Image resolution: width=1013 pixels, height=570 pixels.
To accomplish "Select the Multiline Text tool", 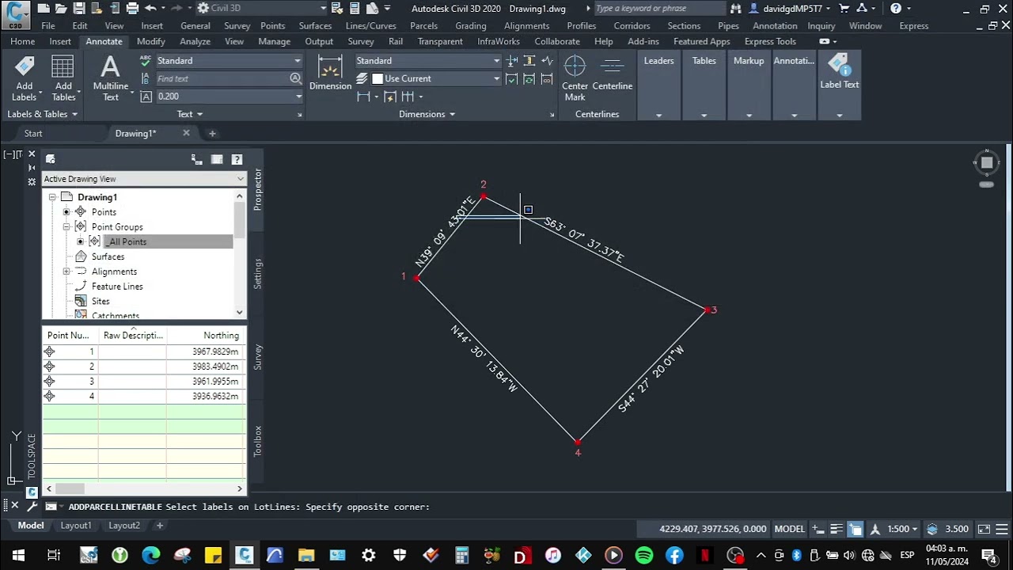I will tap(111, 79).
